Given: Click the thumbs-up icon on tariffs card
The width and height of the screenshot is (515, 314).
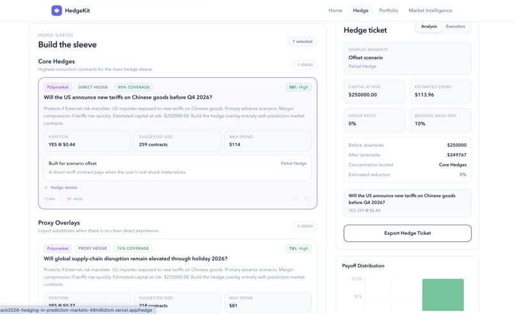Looking at the screenshot, I should point(296,198).
